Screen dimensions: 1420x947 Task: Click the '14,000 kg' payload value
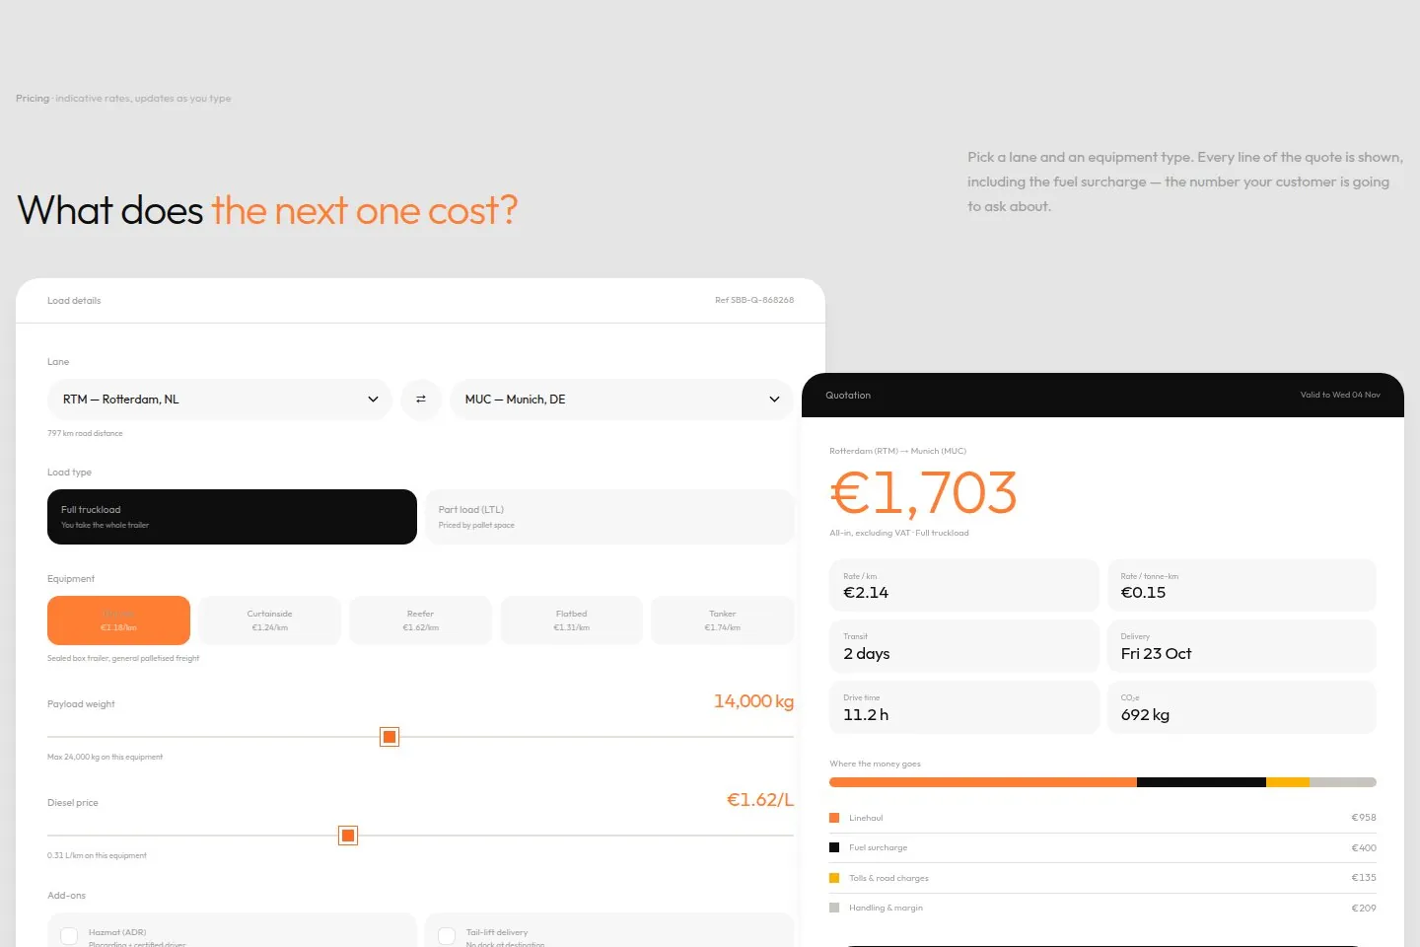click(753, 701)
